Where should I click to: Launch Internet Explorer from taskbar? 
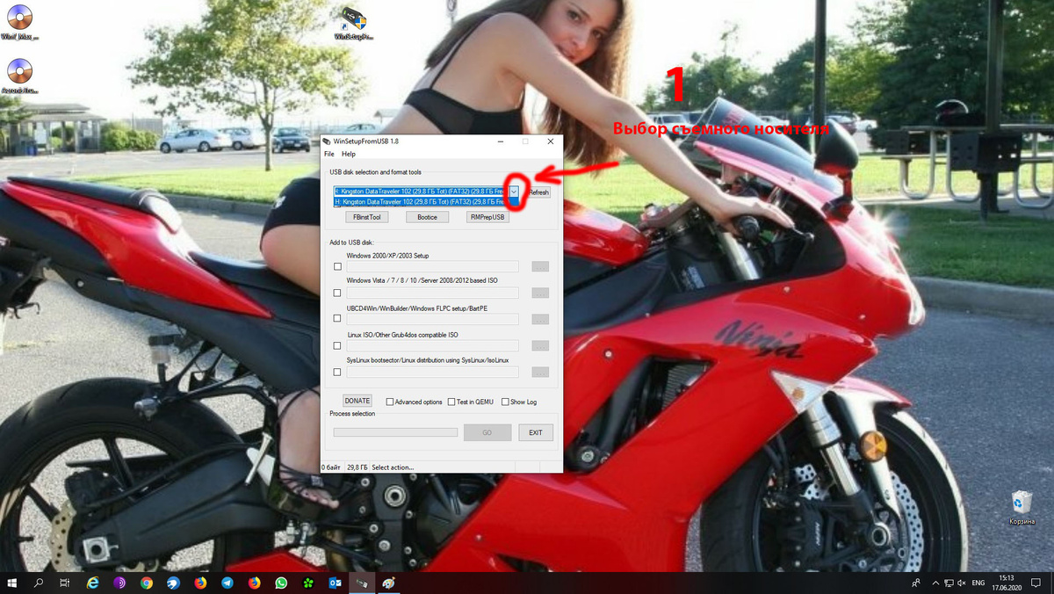coord(93,583)
